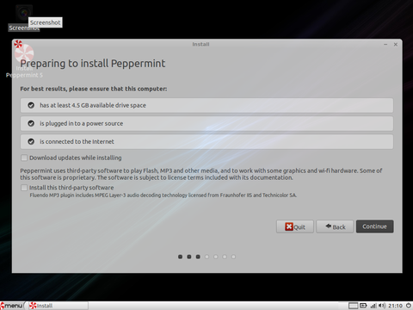Image resolution: width=413 pixels, height=310 pixels.
Task: Go Back to the previous step
Action: click(x=335, y=226)
